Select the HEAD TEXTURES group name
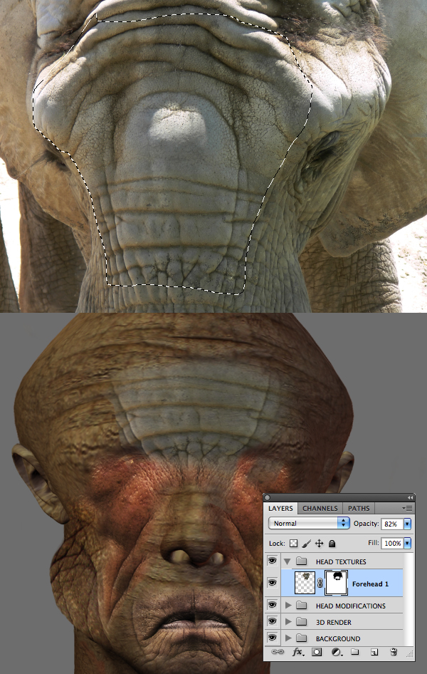427x674 pixels. [x=341, y=562]
